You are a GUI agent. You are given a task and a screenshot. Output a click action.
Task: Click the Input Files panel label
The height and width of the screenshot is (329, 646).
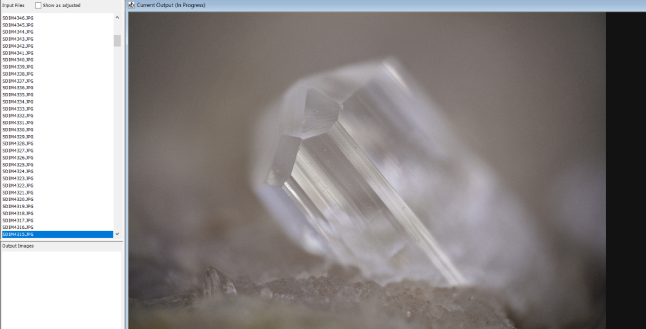pyautogui.click(x=14, y=5)
